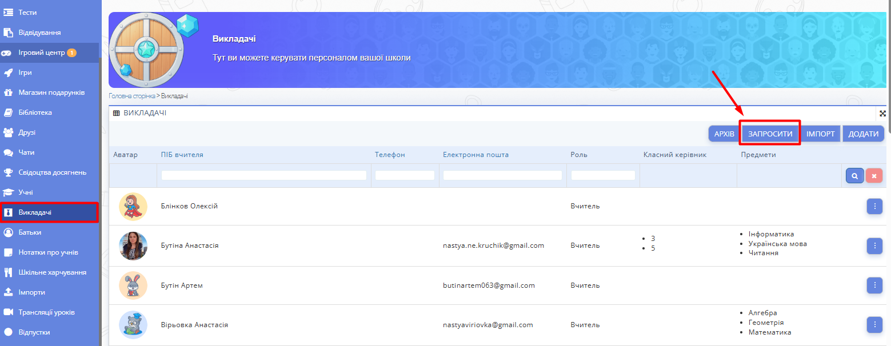Click the ЗАПРОСИТИ button
The width and height of the screenshot is (891, 346).
(x=770, y=134)
